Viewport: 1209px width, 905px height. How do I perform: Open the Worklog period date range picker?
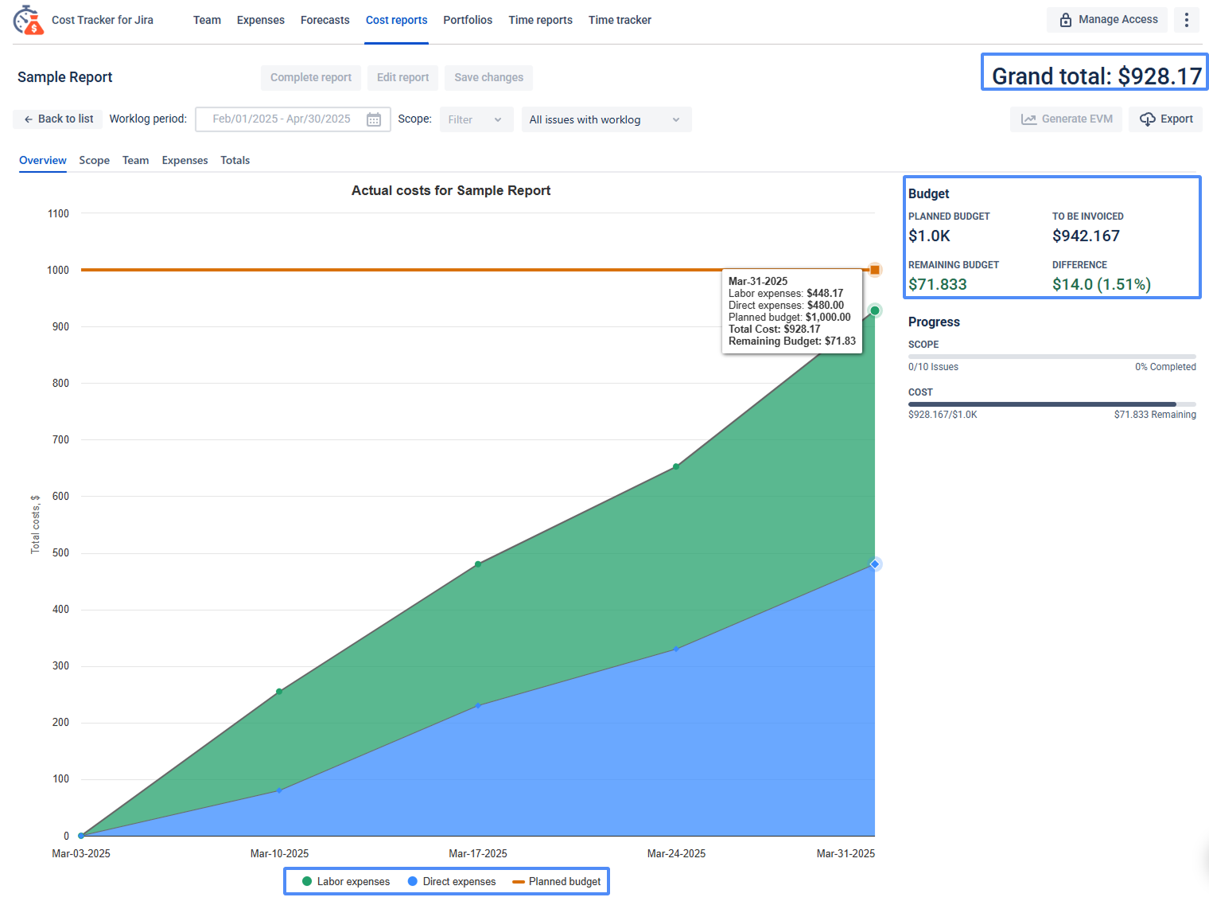(282, 119)
